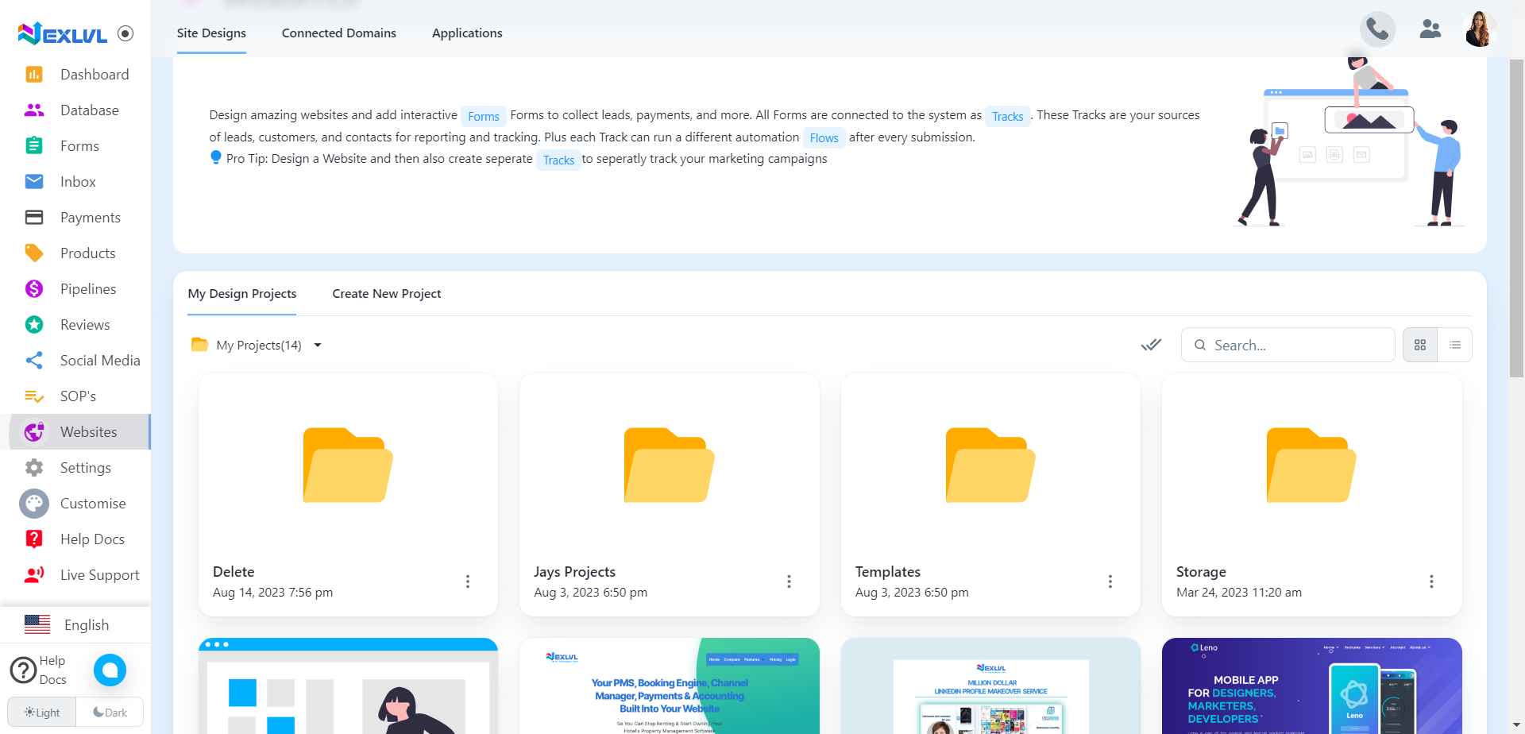The width and height of the screenshot is (1525, 734).
Task: Expand the My Projects folder dropdown
Action: pos(318,345)
